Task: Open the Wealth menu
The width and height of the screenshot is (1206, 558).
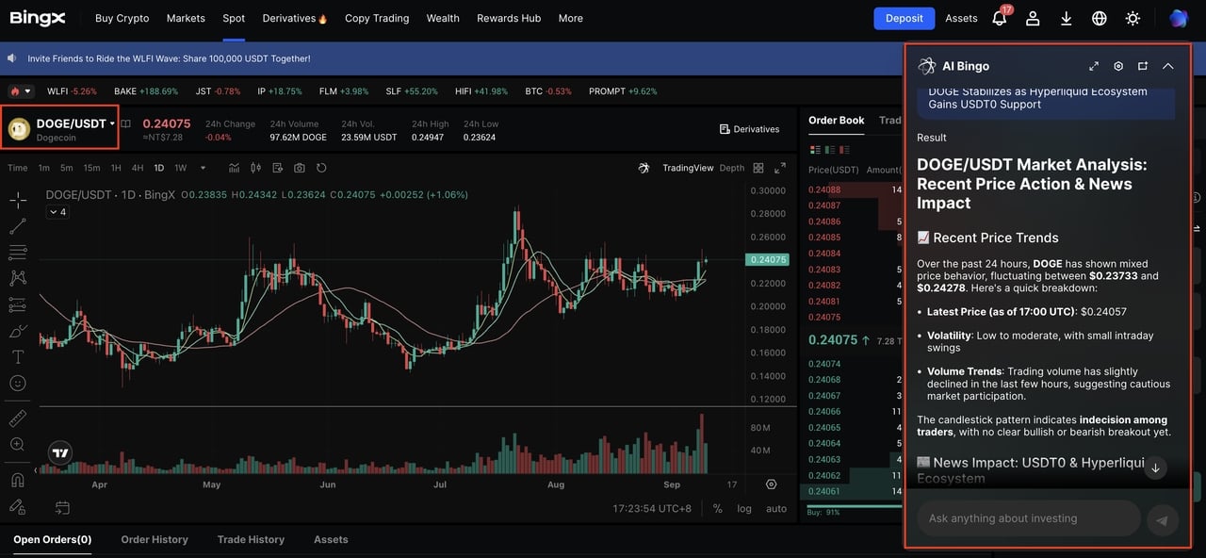Action: point(443,18)
